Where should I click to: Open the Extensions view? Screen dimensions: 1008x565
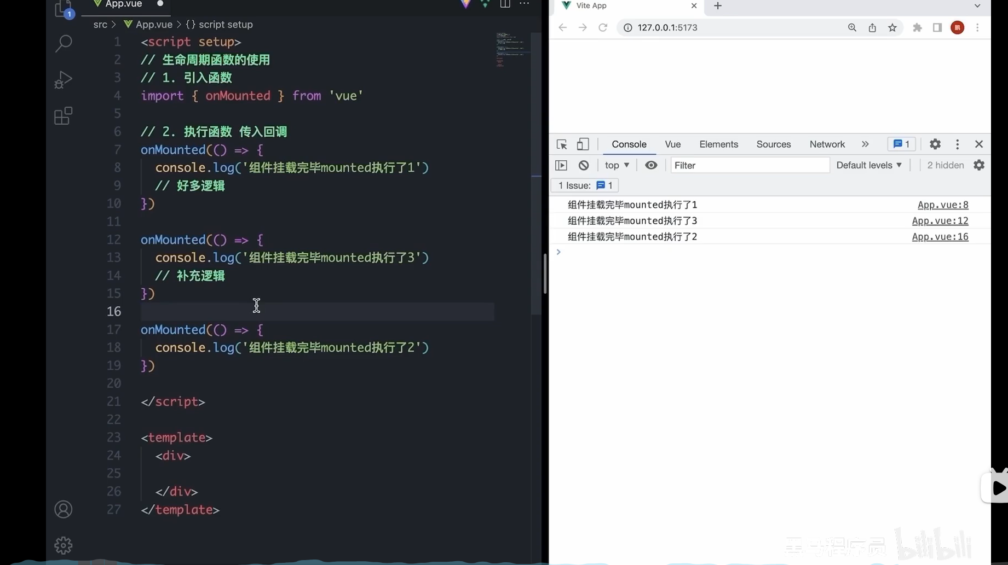(64, 116)
